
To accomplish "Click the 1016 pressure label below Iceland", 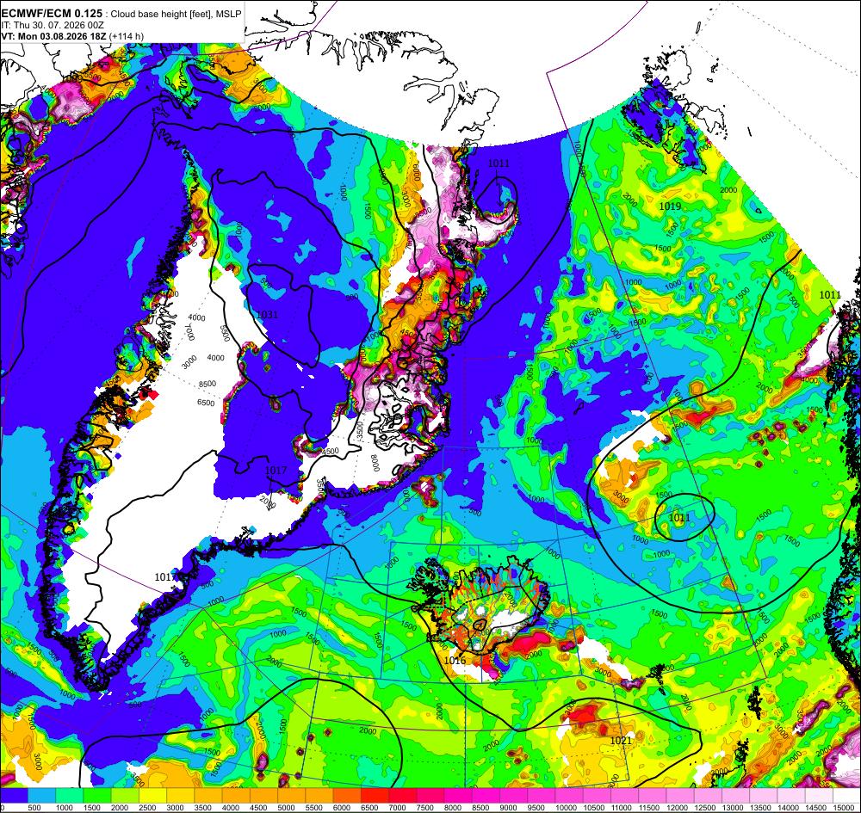I will [x=455, y=660].
